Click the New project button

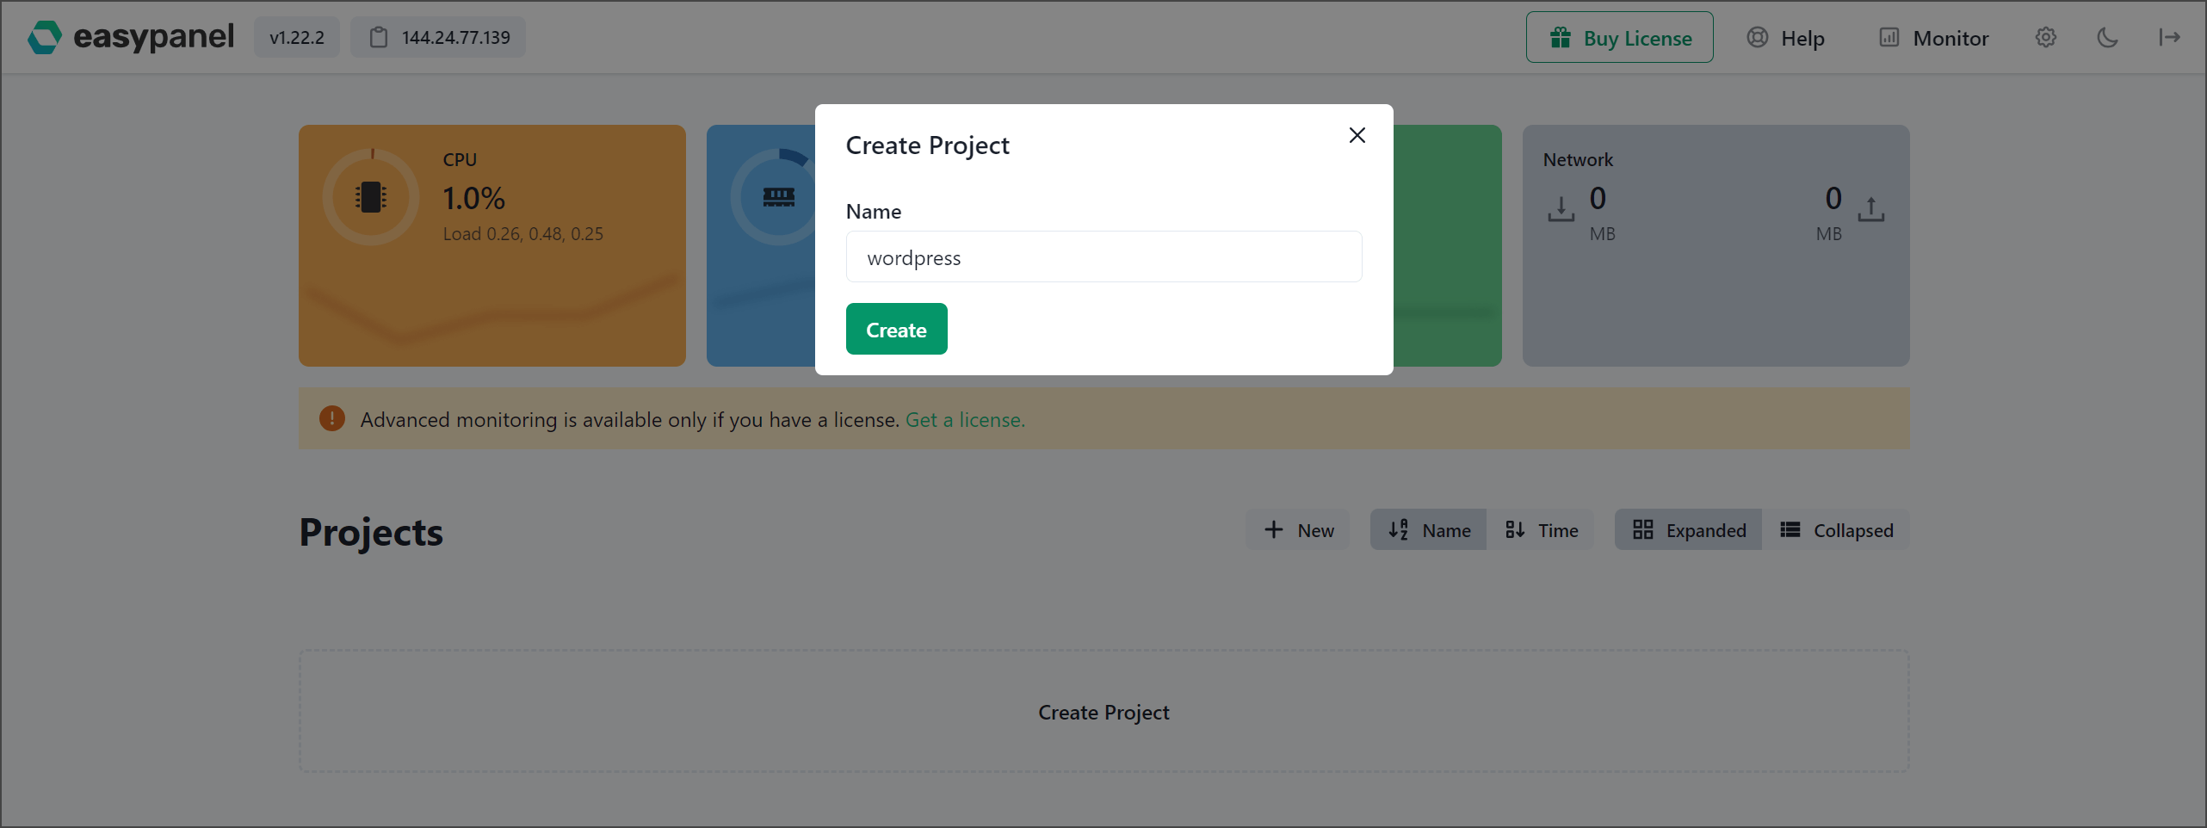coord(1298,529)
